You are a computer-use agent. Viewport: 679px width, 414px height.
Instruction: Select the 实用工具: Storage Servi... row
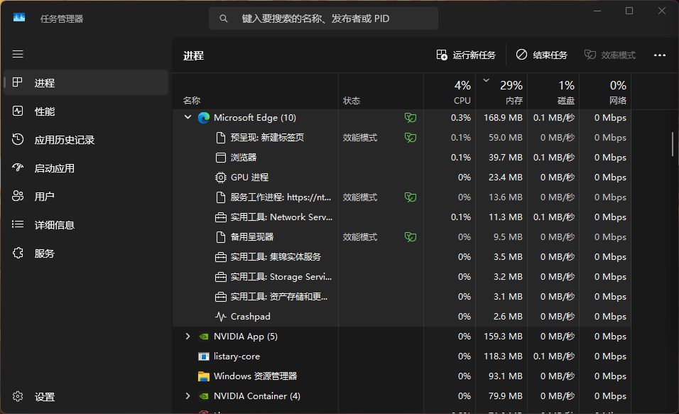coord(402,277)
